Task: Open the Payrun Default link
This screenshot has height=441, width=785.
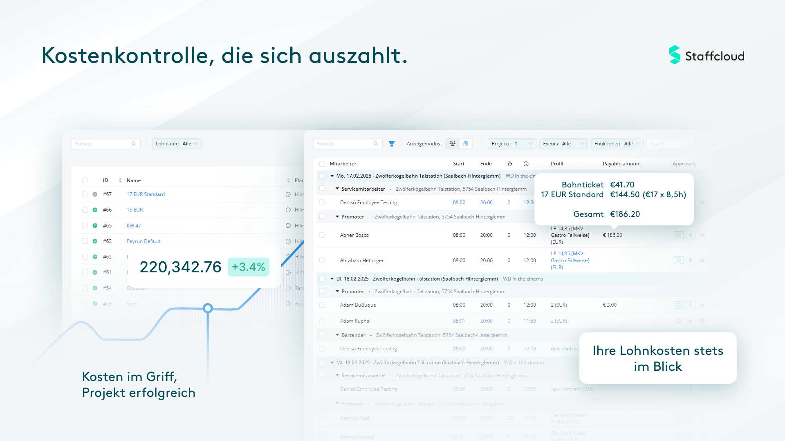Action: [144, 241]
